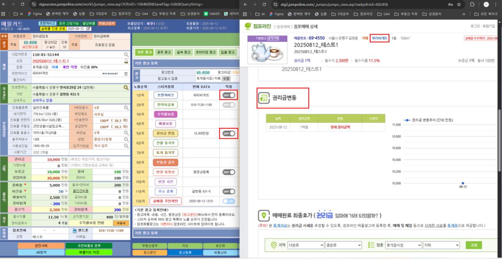
Task: Click bookmark star in right browser address bar
Action: click(x=459, y=4)
